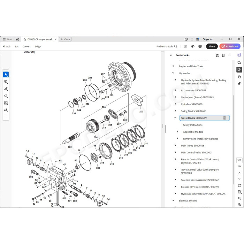Open Bookmarks panel options ellipsis
The width and height of the screenshot is (244, 244).
(229, 55)
